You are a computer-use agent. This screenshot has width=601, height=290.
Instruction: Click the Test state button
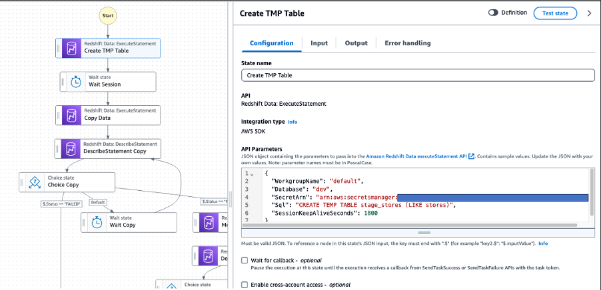click(555, 13)
